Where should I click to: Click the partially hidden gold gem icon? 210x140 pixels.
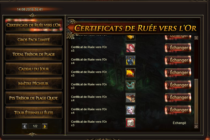pyautogui.click(x=131, y=38)
